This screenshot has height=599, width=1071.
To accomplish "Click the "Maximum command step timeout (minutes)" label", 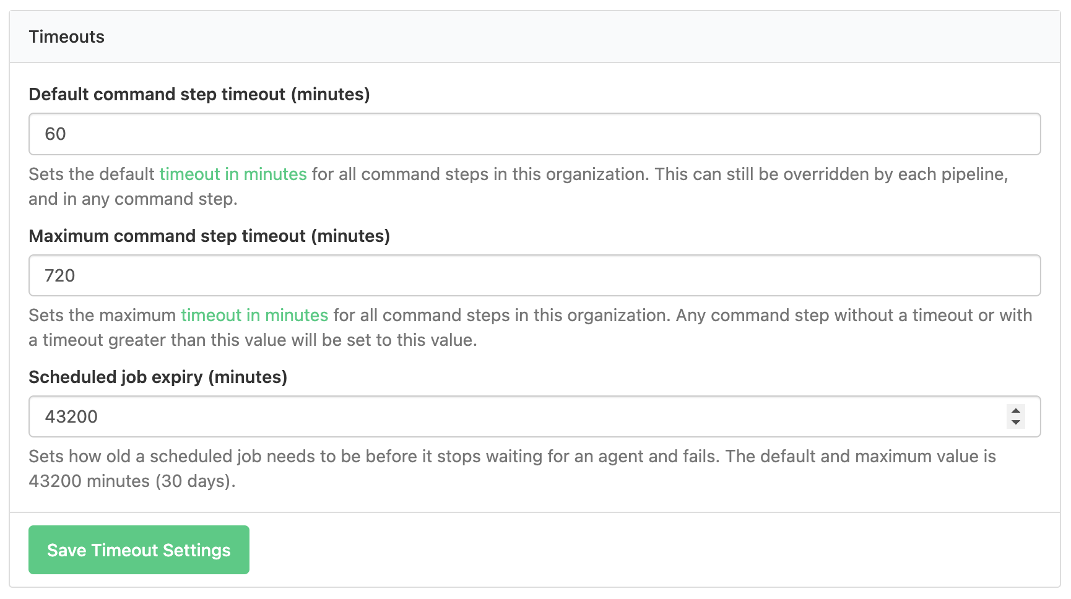I will 209,236.
